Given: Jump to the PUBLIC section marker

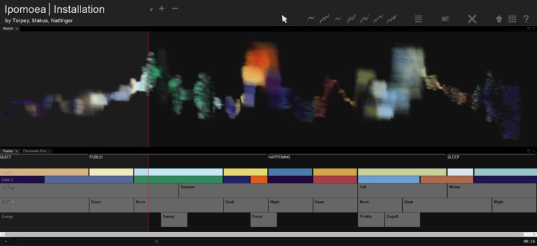Looking at the screenshot, I should point(96,157).
